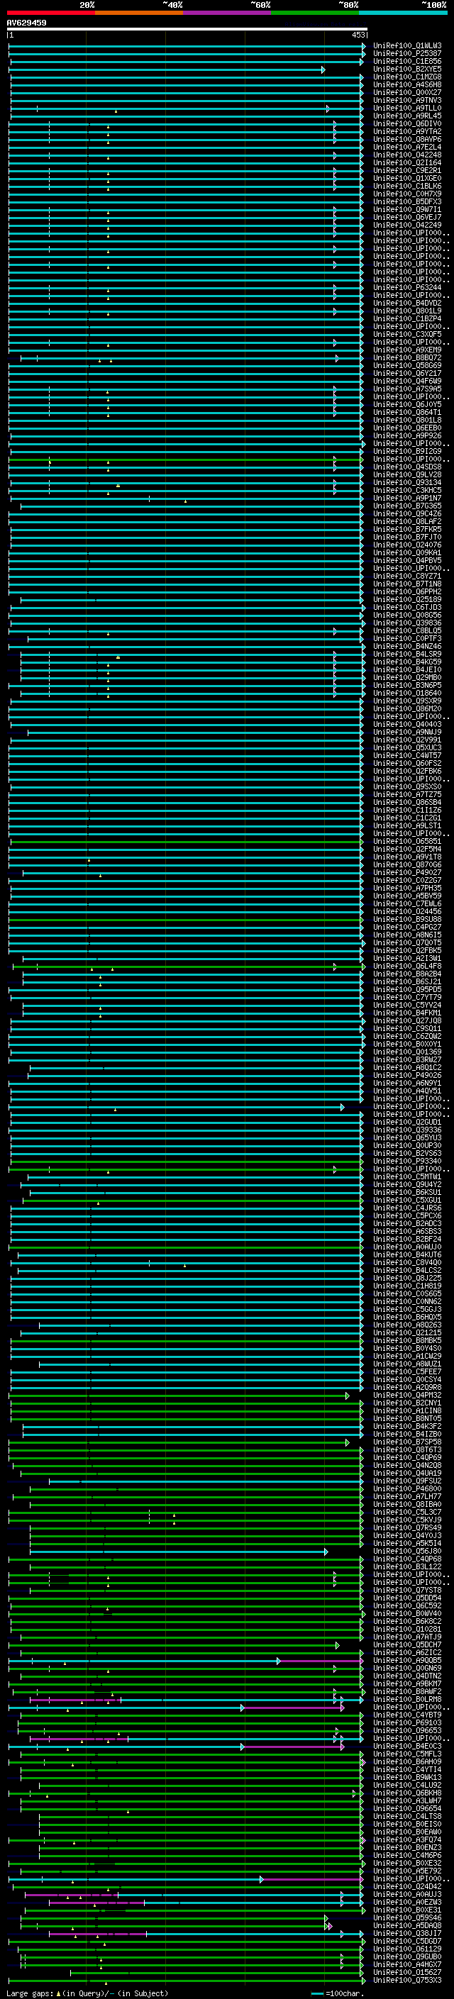The width and height of the screenshot is (454, 1999).
Task: Click the UniRef100_C0H7X9 label
Action: (407, 194)
